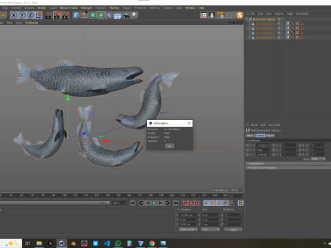331x248 pixels.
Task: Click orange triangle Phong tag on third fish
Action: (x=302, y=33)
